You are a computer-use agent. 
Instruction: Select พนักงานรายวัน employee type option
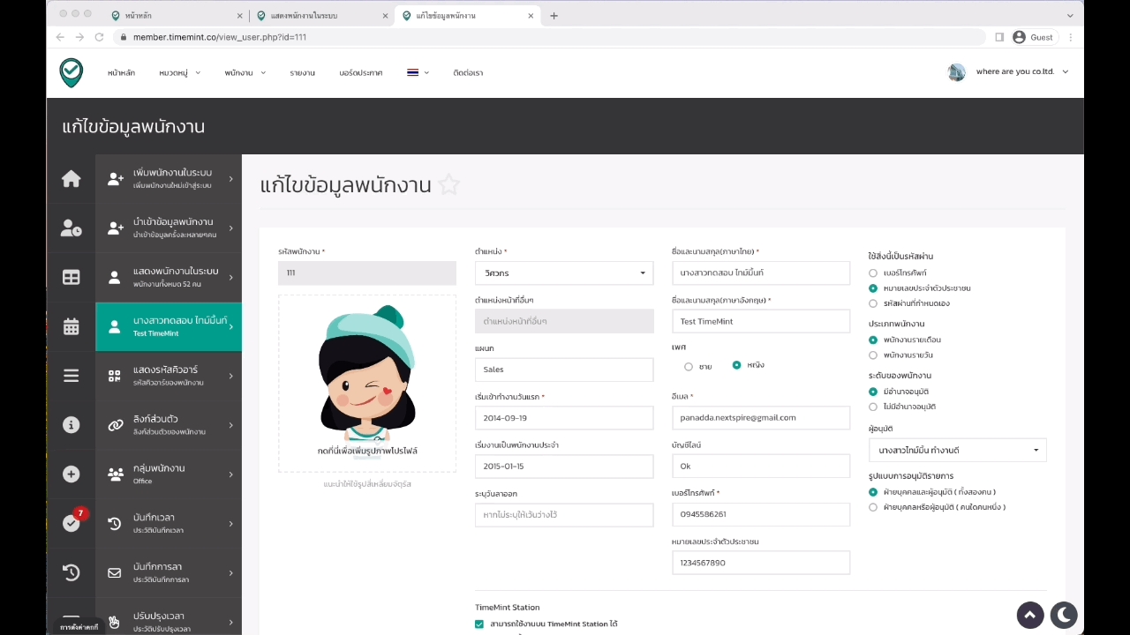pos(873,355)
